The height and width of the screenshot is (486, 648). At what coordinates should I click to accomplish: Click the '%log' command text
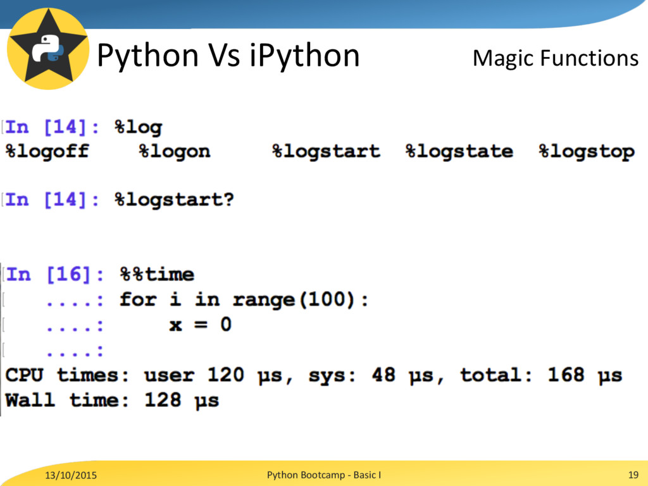point(139,127)
